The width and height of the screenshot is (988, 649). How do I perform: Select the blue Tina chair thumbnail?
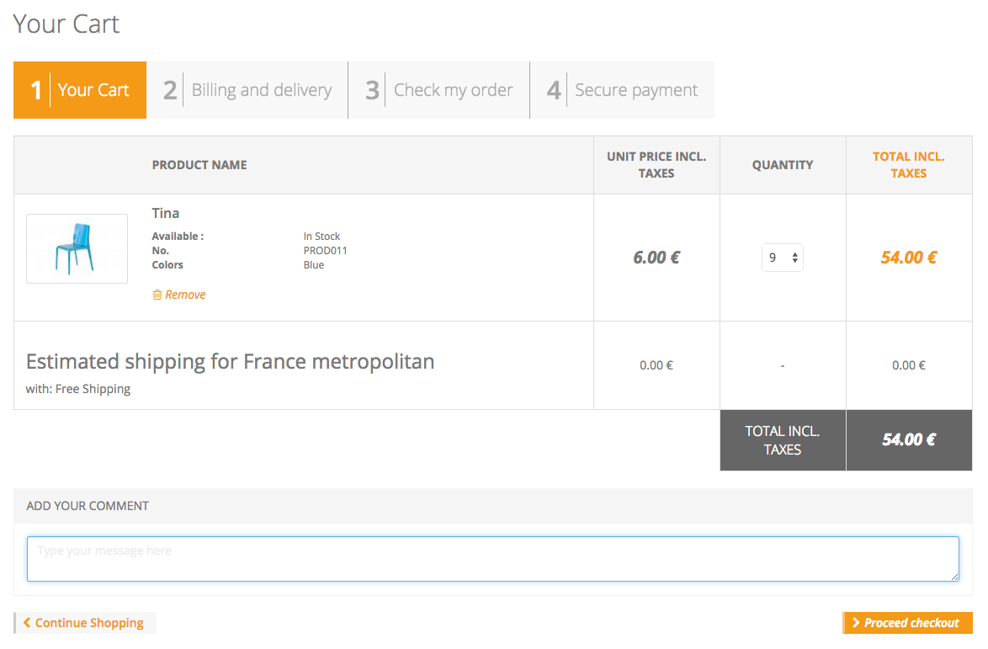click(77, 248)
